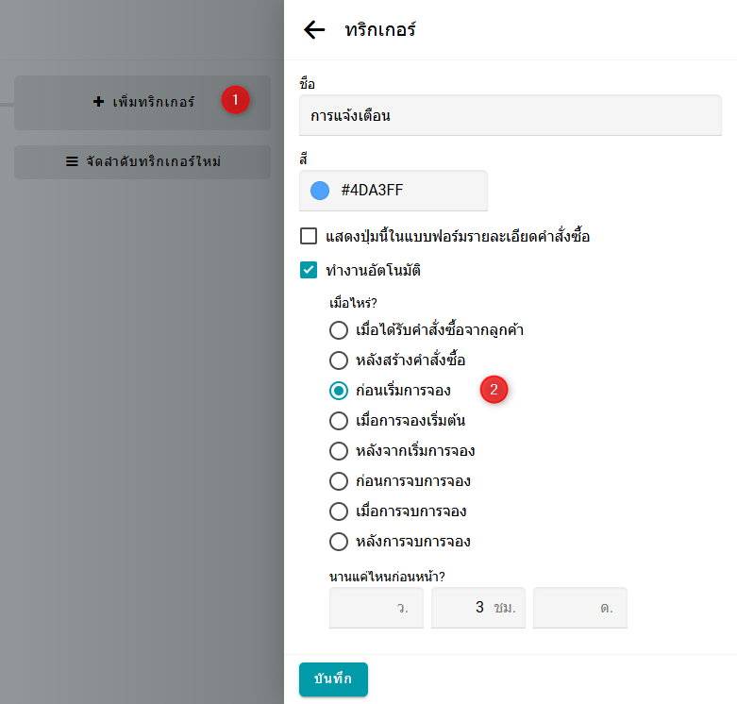Click the red badge numbered 2

point(494,389)
